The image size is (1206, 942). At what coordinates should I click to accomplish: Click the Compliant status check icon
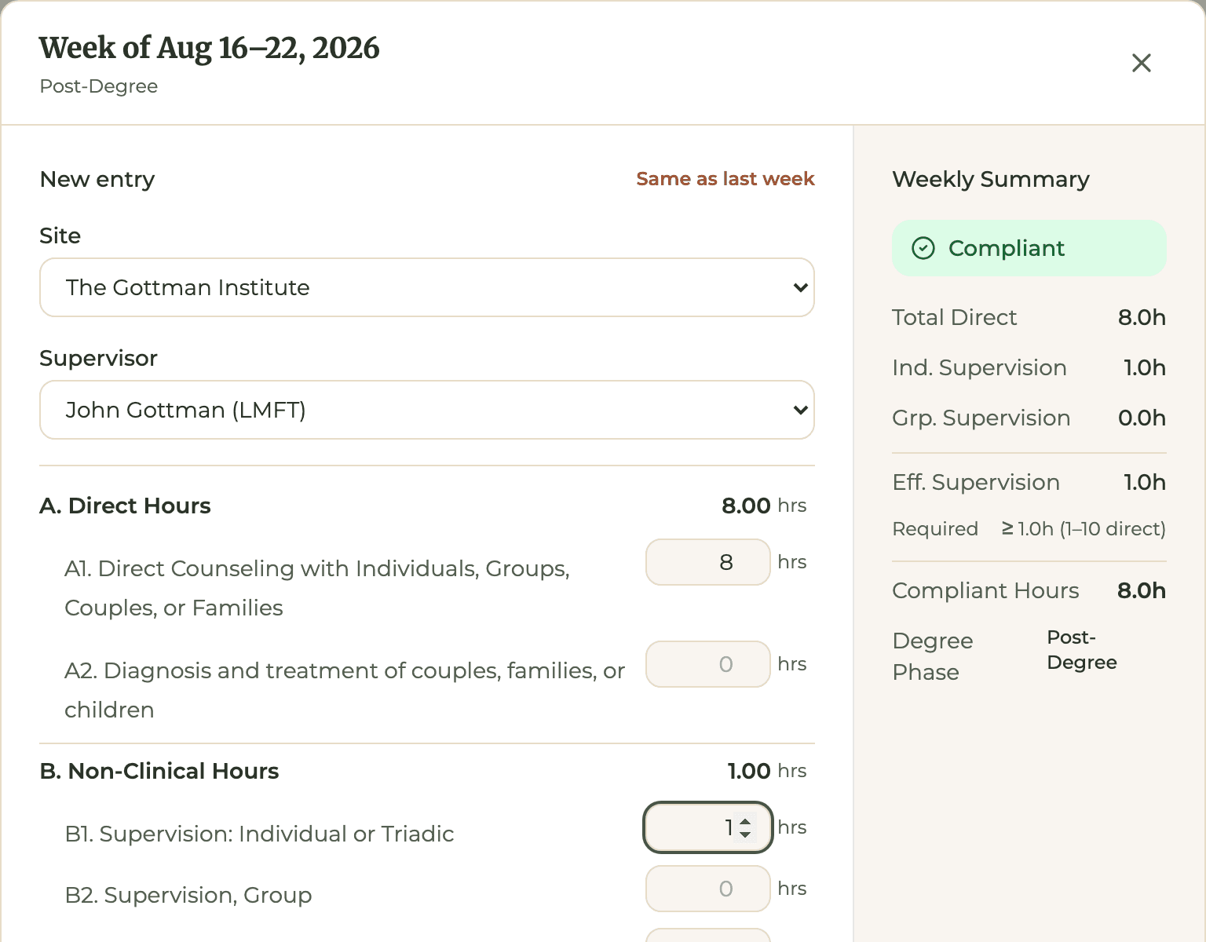click(x=923, y=248)
